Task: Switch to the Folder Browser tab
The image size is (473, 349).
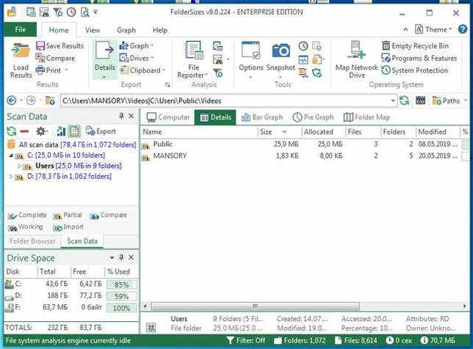Action: (32, 241)
